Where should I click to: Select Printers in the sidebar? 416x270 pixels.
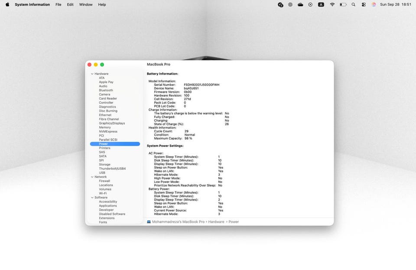(104, 148)
